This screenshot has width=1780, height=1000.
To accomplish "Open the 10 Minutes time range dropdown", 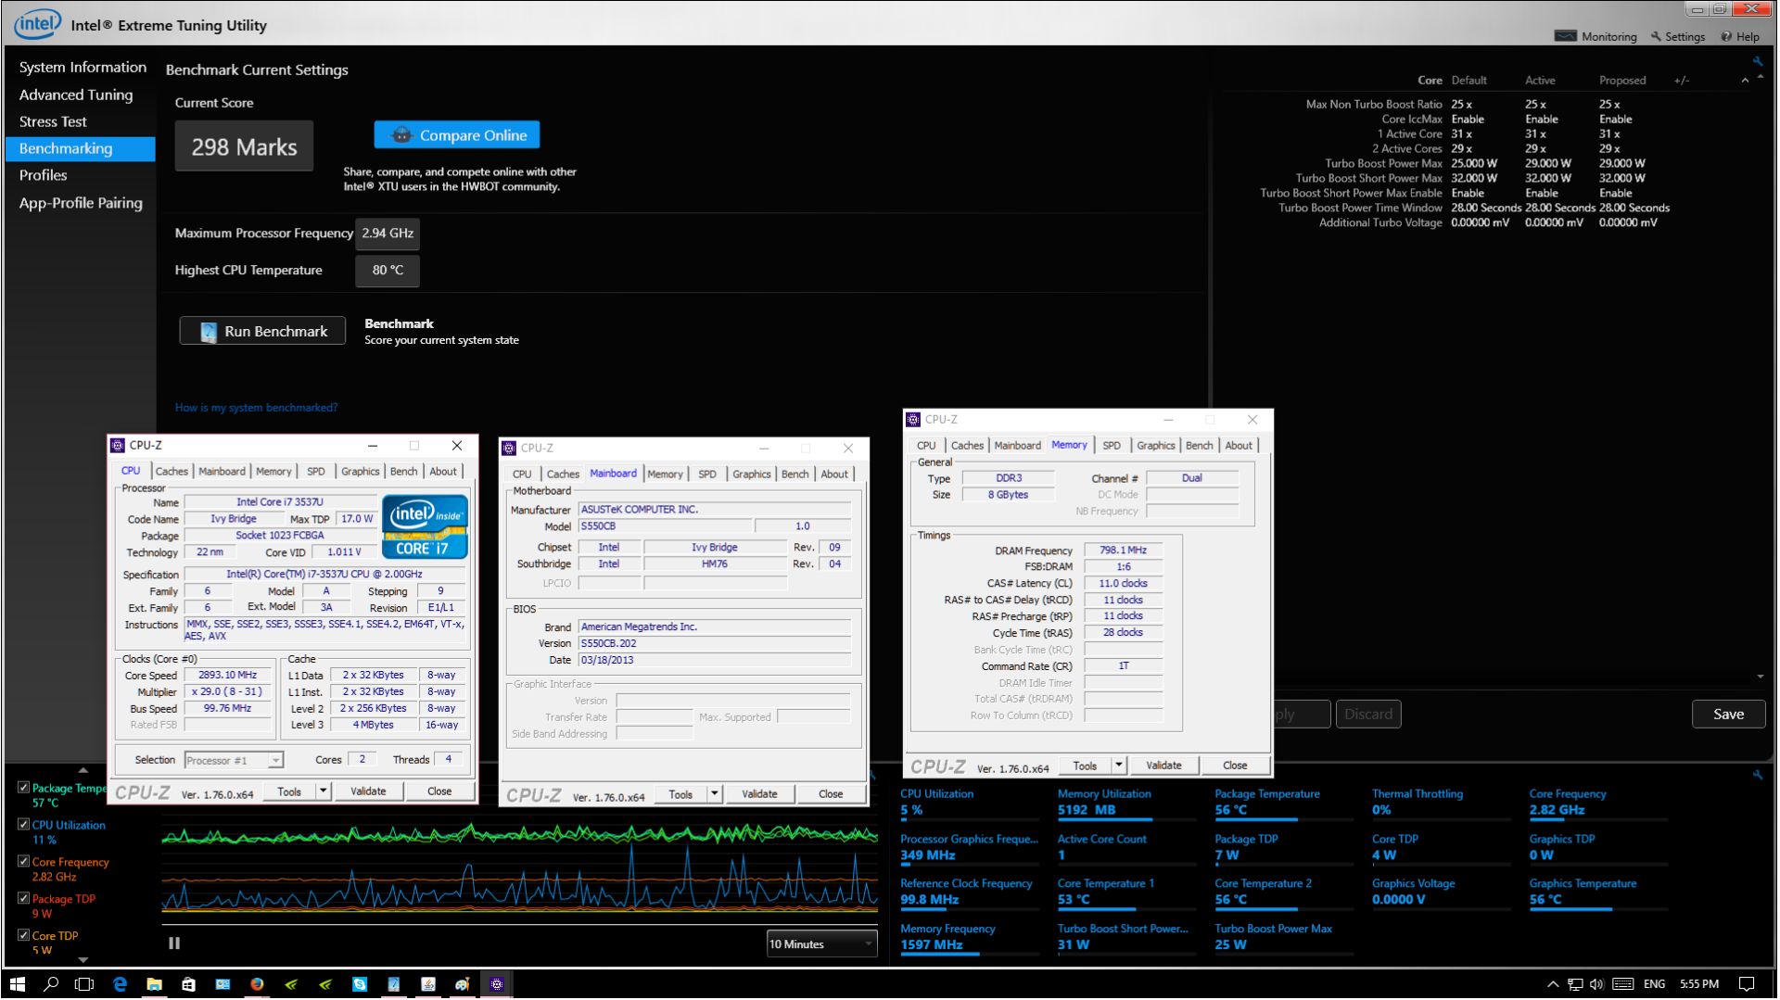I will [x=821, y=943].
